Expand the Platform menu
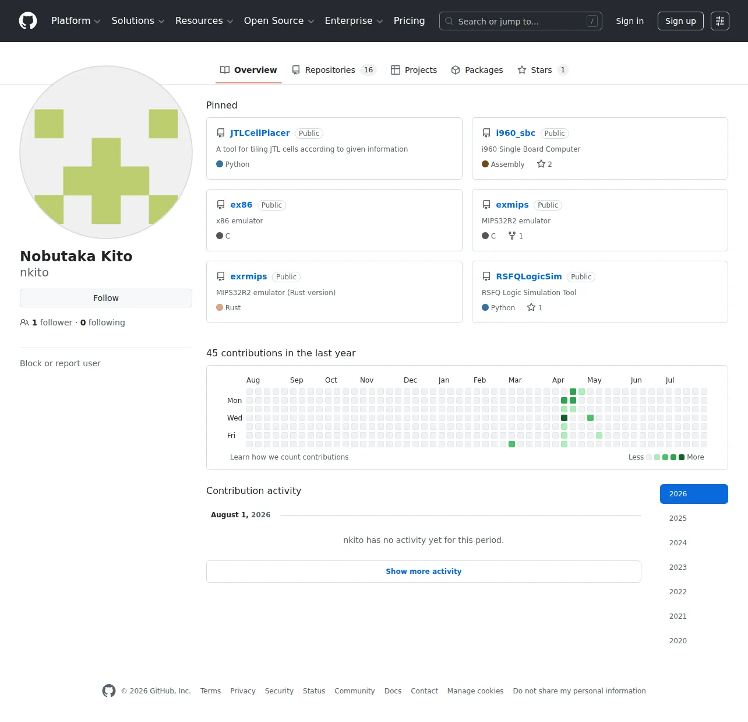 pos(76,21)
